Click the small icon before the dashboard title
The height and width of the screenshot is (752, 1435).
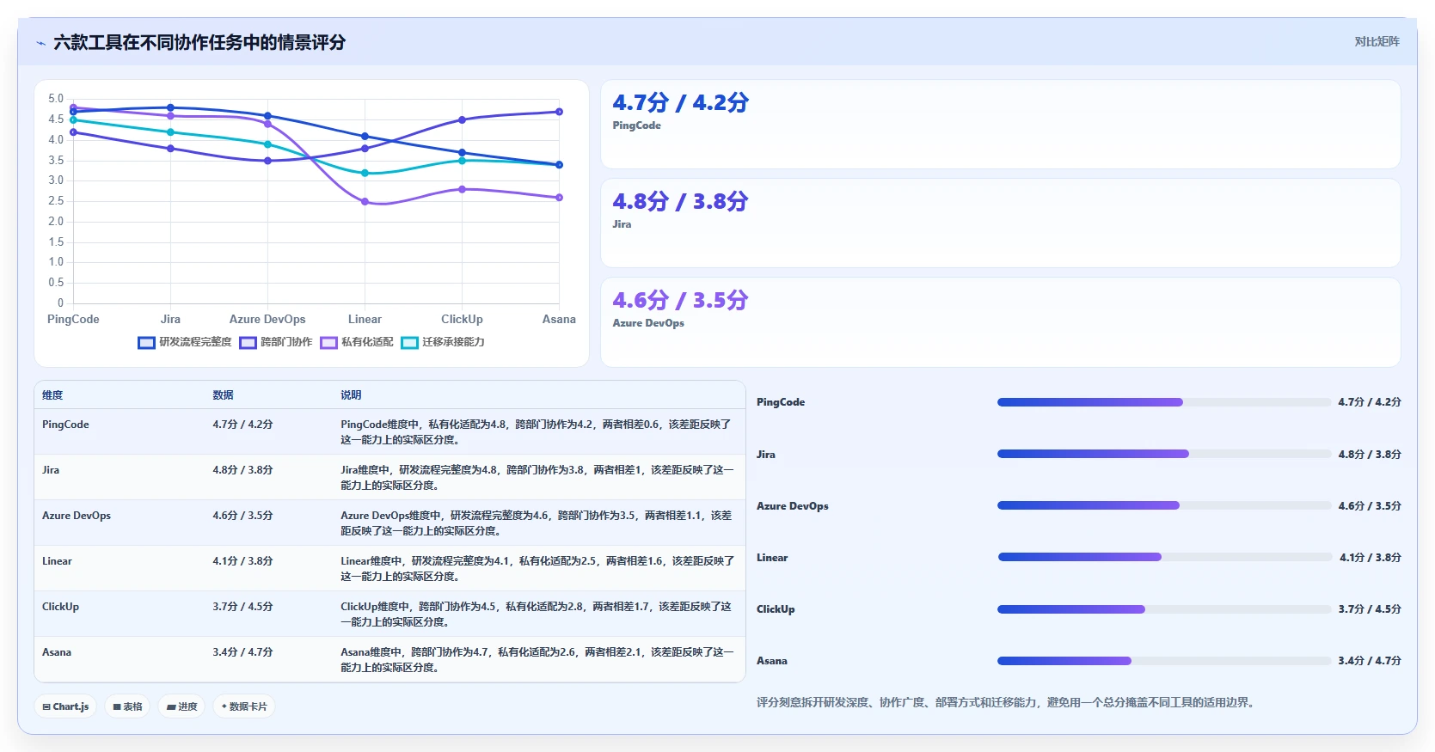(40, 43)
